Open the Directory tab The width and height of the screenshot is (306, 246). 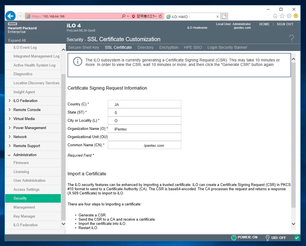pyautogui.click(x=145, y=48)
